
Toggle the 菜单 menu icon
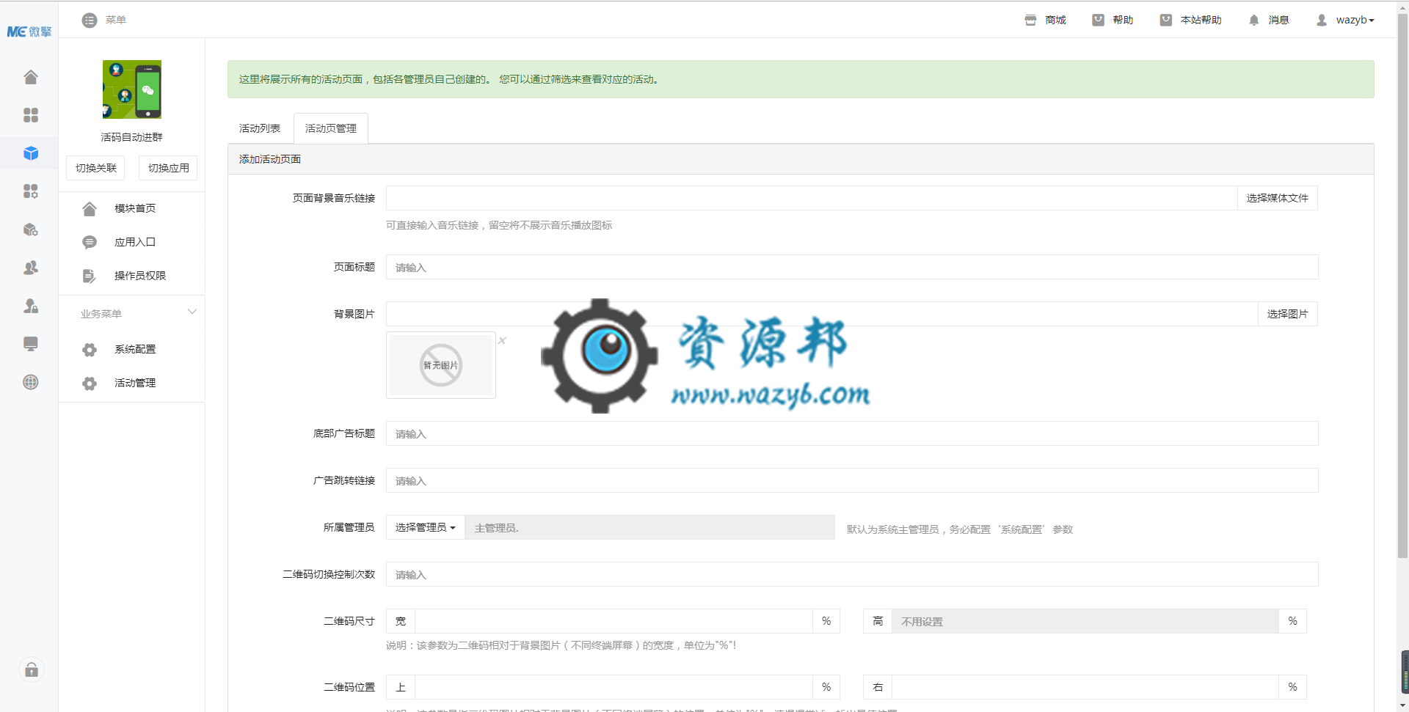(x=90, y=20)
